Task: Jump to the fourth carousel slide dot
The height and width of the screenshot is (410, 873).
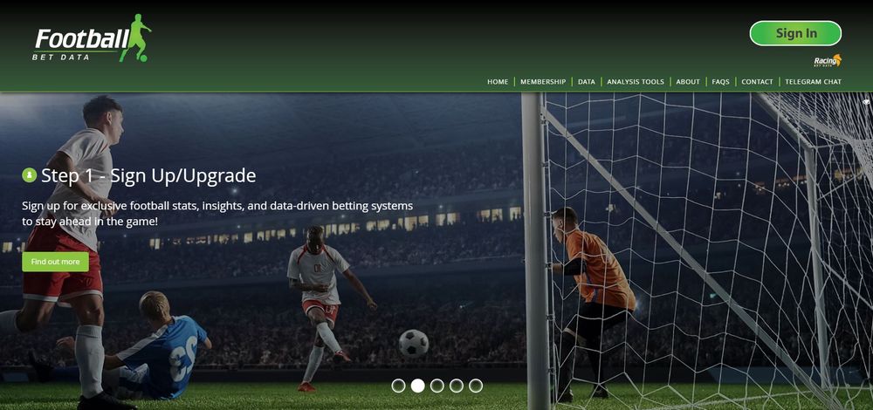Action: (x=456, y=386)
